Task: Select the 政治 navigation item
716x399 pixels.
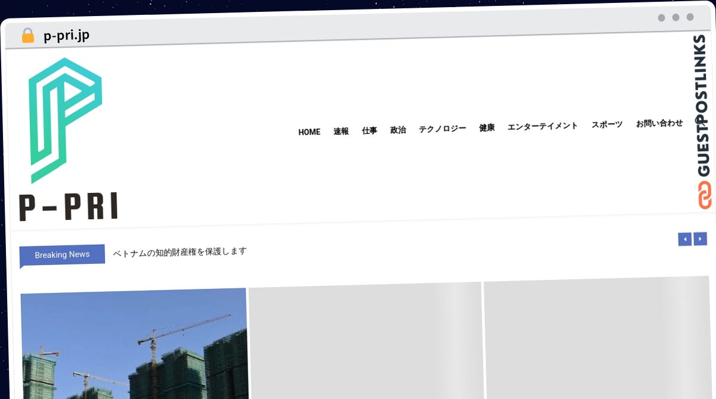Action: [x=398, y=130]
